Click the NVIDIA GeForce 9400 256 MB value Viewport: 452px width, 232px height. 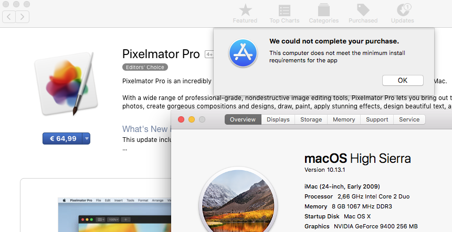point(375,226)
